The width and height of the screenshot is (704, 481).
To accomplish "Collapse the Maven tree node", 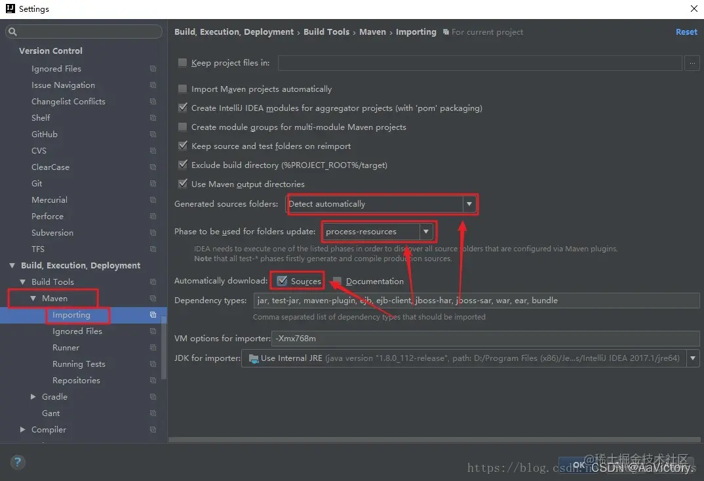I will coord(33,299).
